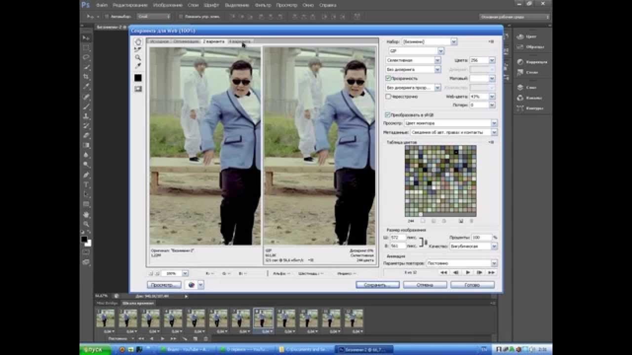Open the Набор preset dropdown
Image resolution: width=632 pixels, height=355 pixels.
coord(430,42)
